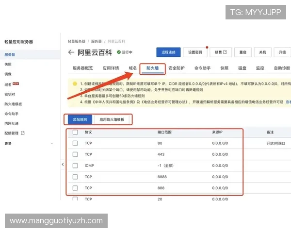Click the -1 (全部) port cell

point(165,166)
